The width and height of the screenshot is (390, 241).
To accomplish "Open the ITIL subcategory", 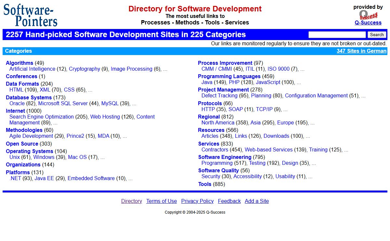I will [250, 69].
